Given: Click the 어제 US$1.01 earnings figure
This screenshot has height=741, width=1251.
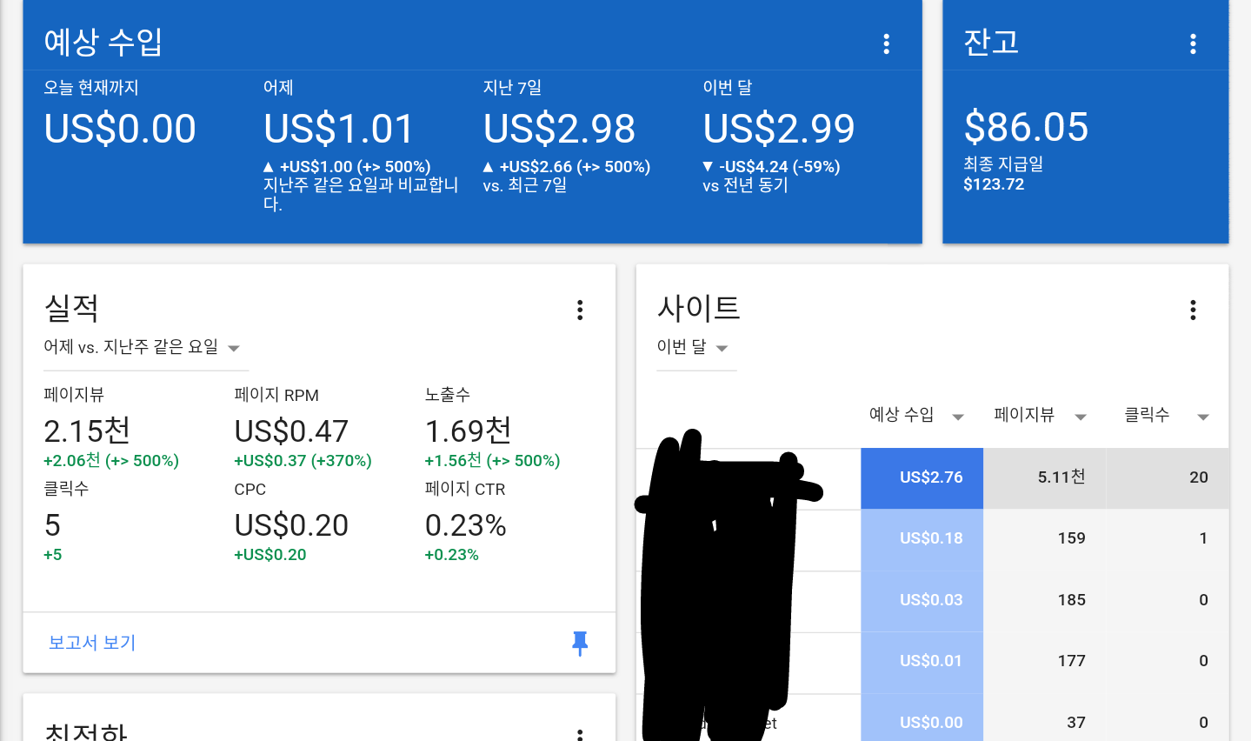Looking at the screenshot, I should click(339, 130).
